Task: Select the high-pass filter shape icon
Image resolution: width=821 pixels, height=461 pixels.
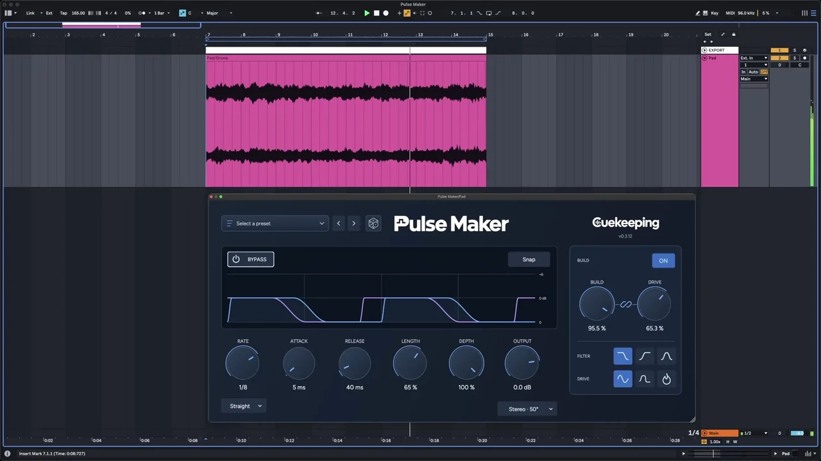Action: tap(645, 356)
